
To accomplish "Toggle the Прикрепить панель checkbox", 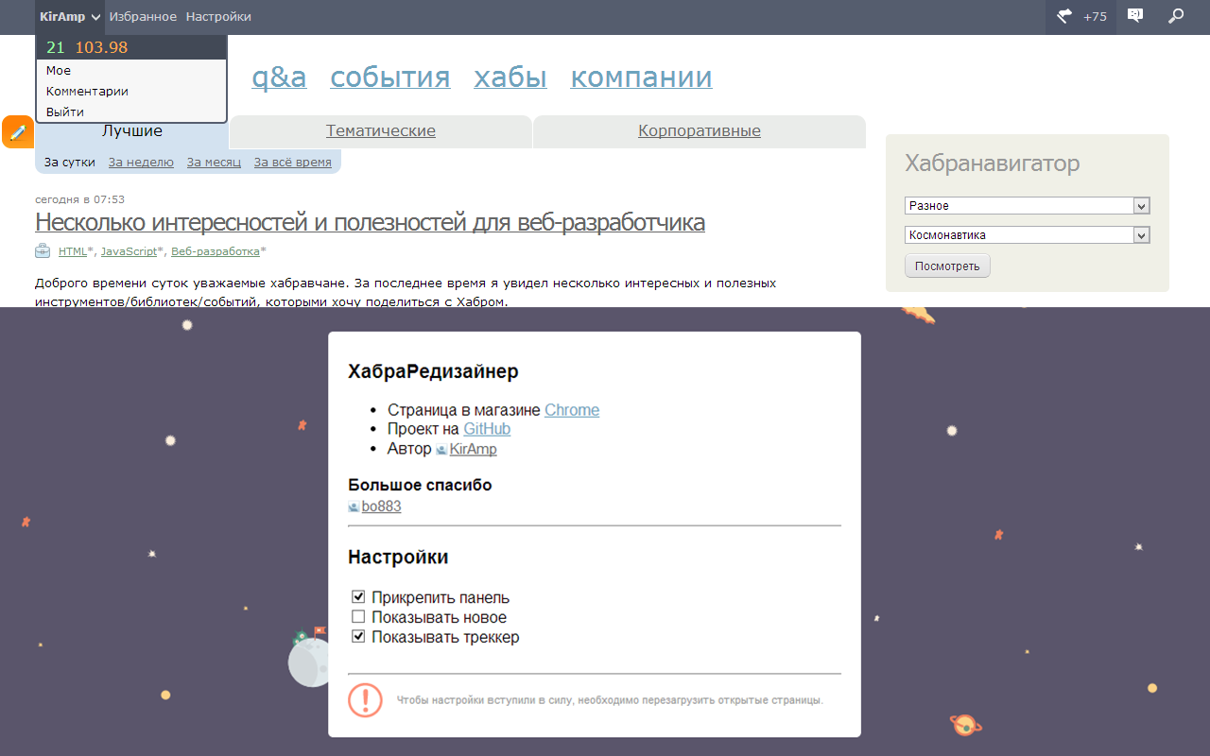I will 358,597.
